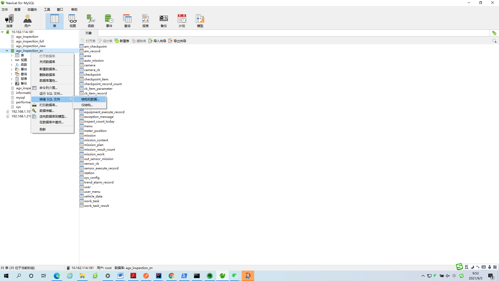Open the 视图 views toolbar icon

coord(73,21)
